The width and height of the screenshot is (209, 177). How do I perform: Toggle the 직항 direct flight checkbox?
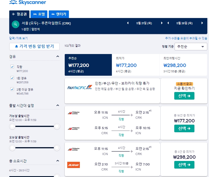pos(12,66)
